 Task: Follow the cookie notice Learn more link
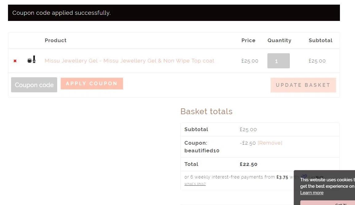point(312,193)
